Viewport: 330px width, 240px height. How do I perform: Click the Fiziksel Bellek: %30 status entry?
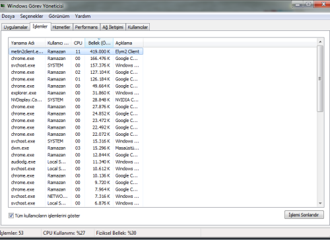116,233
